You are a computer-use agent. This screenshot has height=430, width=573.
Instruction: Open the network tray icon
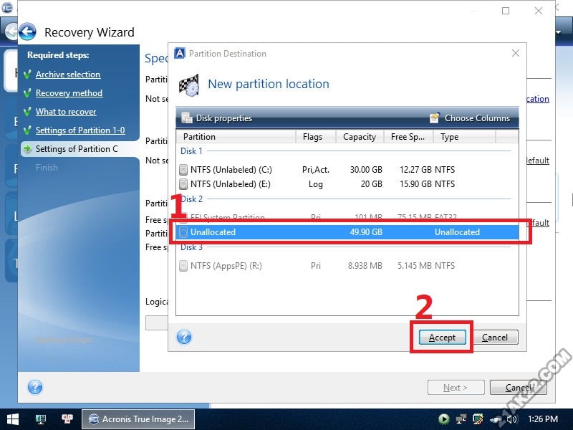(461, 419)
